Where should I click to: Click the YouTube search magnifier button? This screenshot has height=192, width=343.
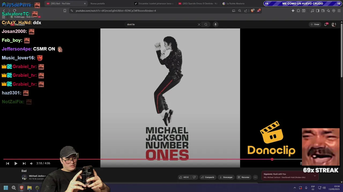pos(206,24)
